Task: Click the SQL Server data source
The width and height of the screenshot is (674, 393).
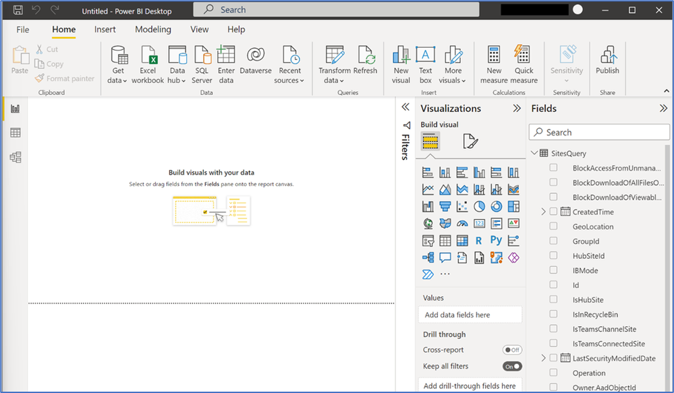Action: pyautogui.click(x=202, y=65)
